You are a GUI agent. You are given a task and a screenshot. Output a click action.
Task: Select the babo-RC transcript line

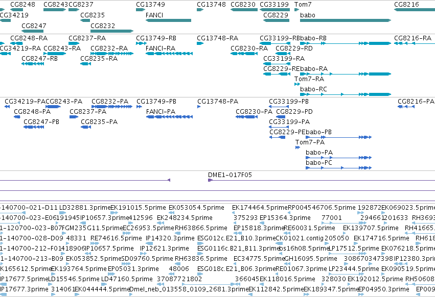346,94
